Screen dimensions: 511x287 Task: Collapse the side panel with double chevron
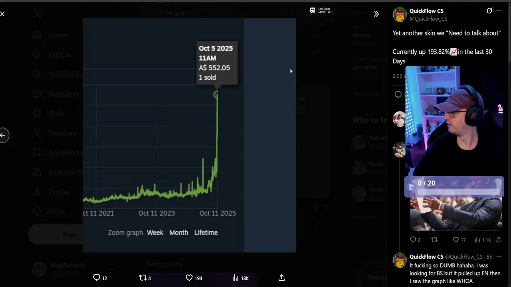tap(376, 14)
